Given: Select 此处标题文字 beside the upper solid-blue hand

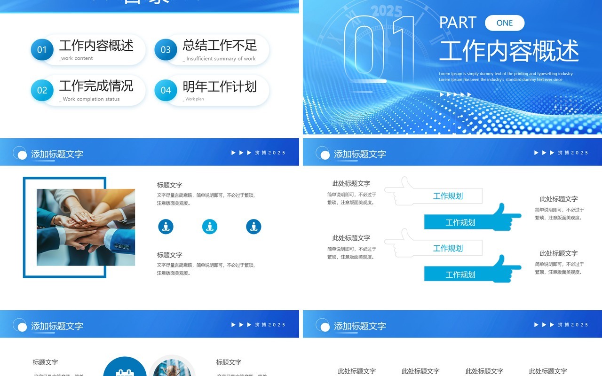Looking at the screenshot, I should (x=559, y=199).
